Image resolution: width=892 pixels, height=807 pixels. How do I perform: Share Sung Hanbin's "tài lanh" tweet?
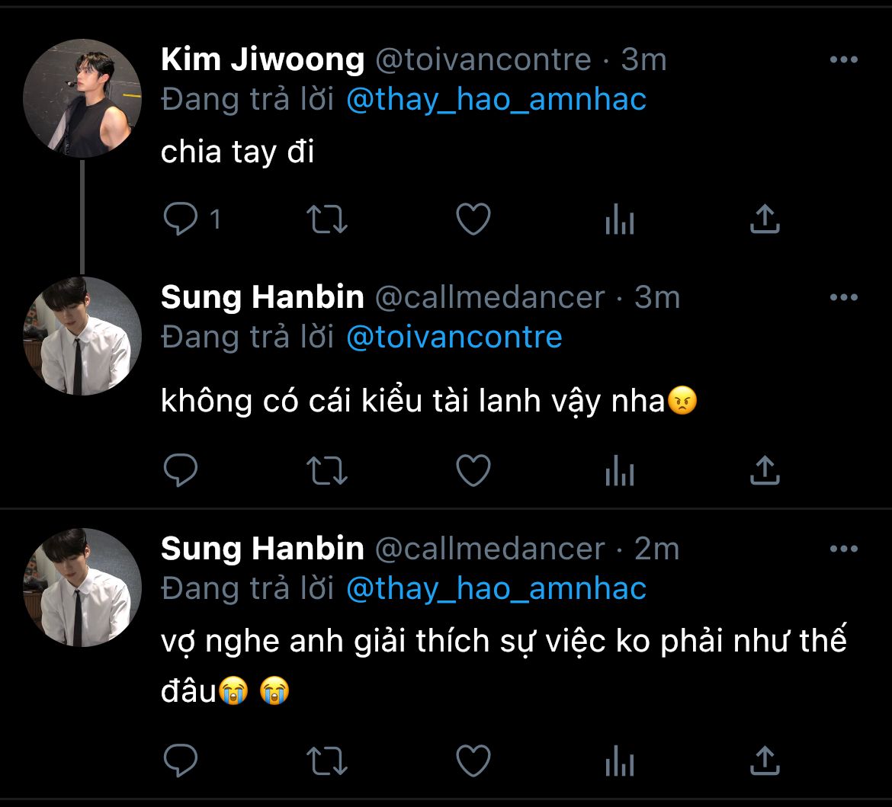765,471
